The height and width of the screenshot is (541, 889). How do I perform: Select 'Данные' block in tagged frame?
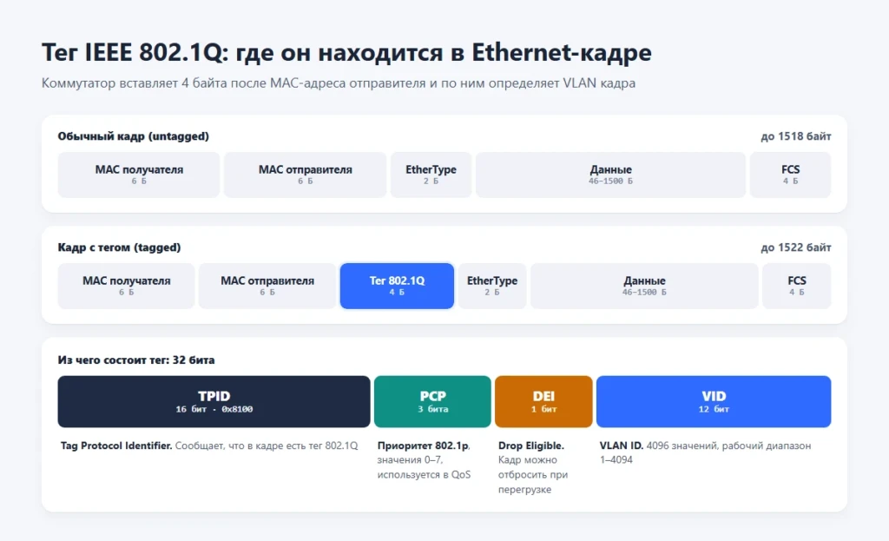tap(644, 286)
